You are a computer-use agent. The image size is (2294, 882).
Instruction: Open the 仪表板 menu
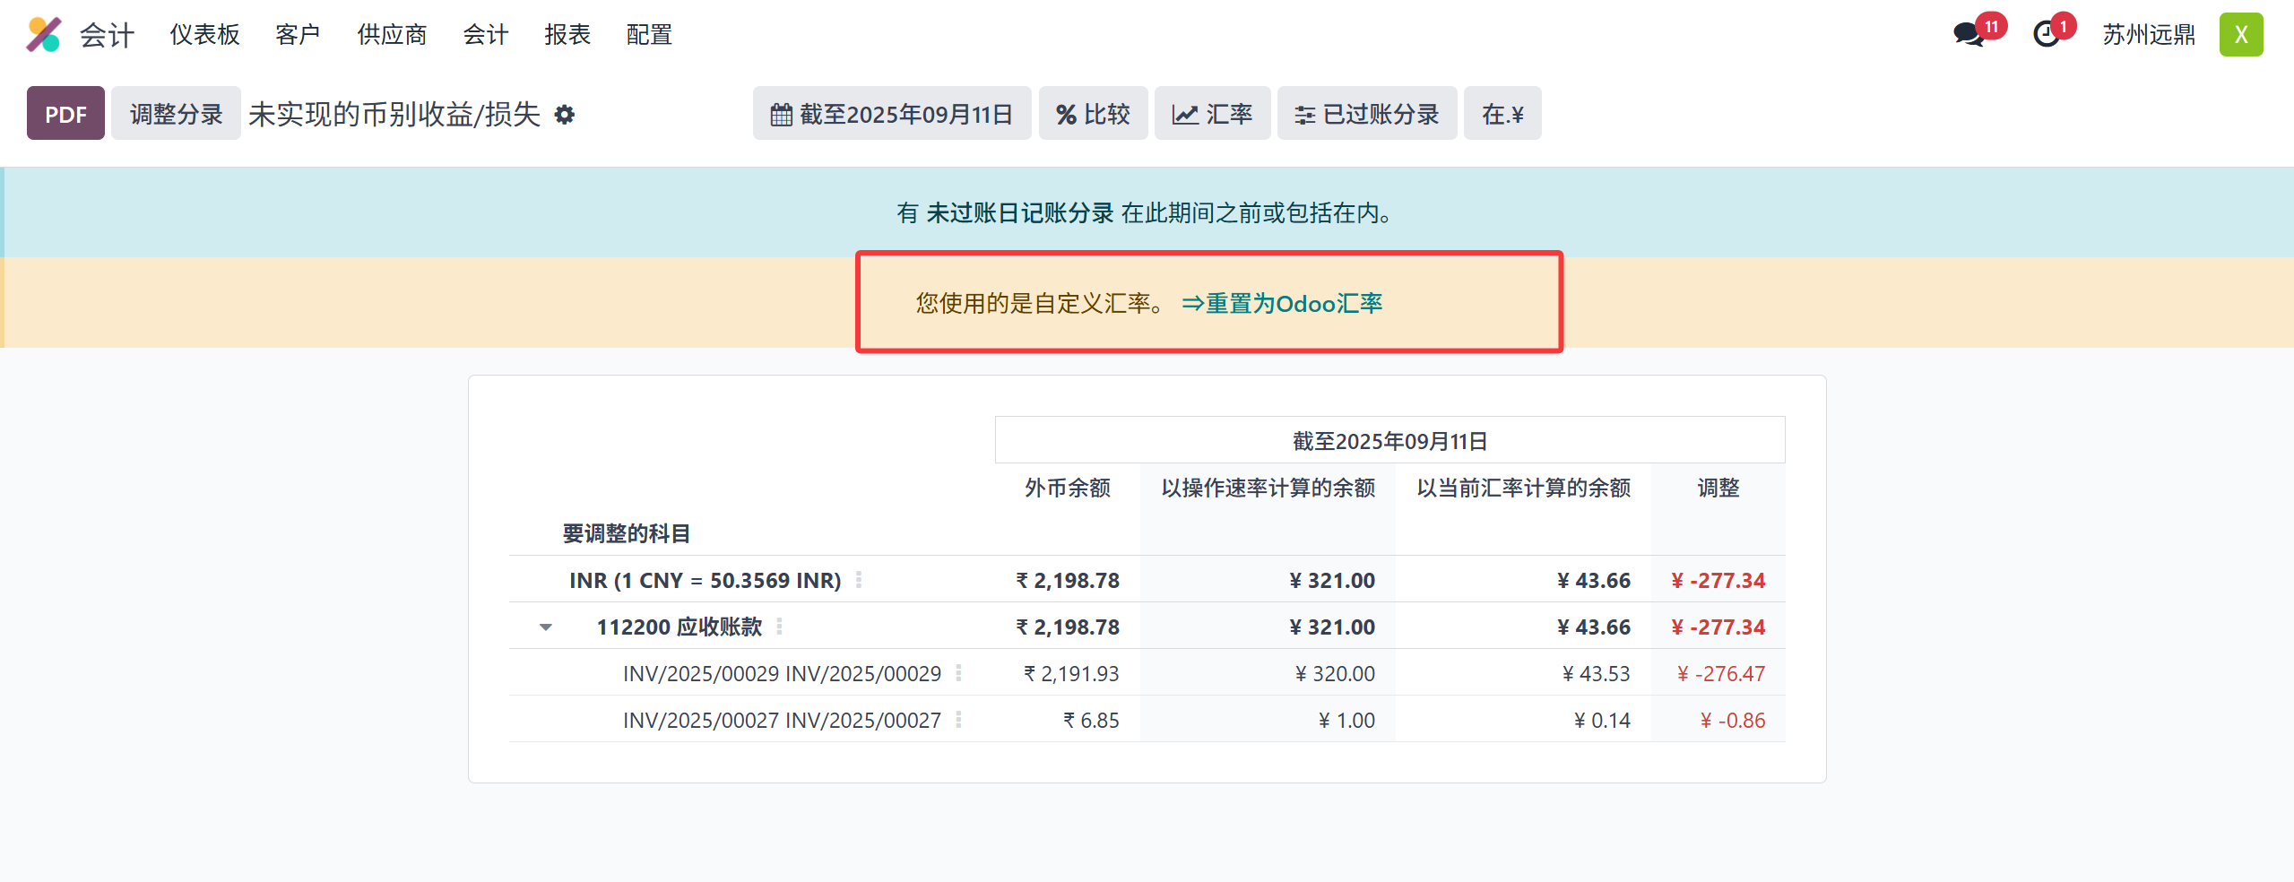[205, 35]
